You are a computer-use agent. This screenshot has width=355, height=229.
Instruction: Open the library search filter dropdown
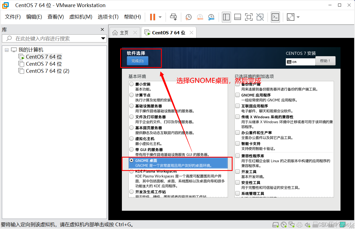coord(103,38)
